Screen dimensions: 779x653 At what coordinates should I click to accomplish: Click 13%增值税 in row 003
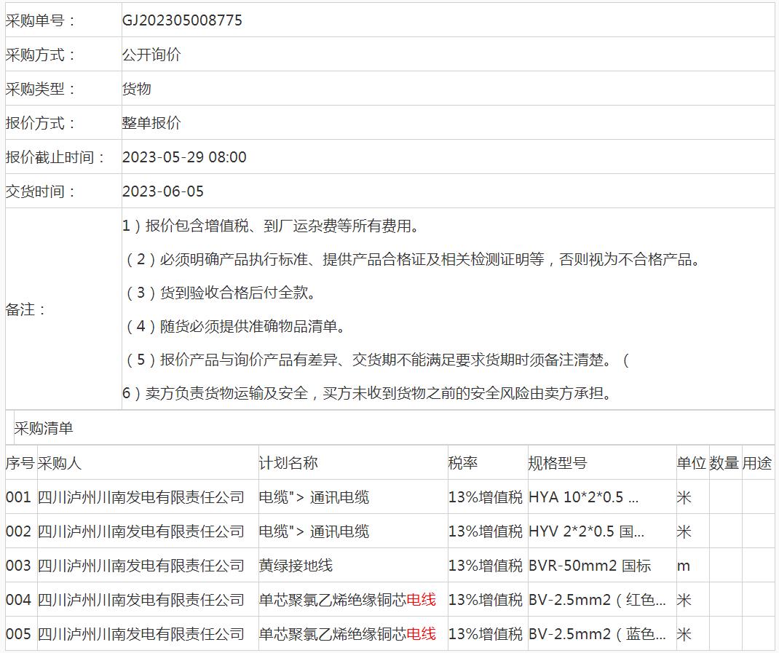(x=486, y=566)
